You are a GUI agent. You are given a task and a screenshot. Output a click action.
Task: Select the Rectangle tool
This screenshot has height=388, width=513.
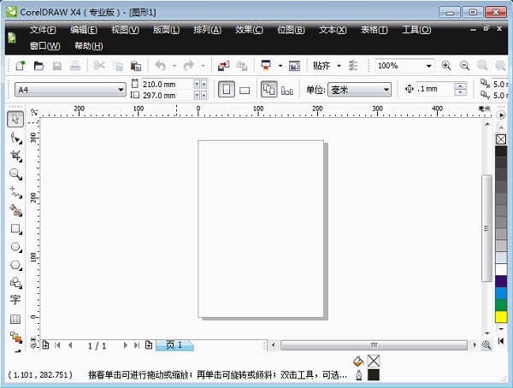[x=15, y=229]
